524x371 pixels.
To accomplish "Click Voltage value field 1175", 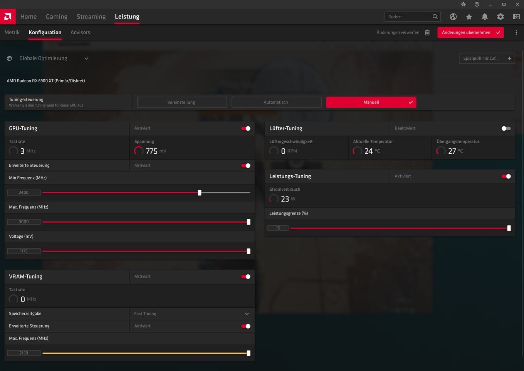I will coord(24,251).
